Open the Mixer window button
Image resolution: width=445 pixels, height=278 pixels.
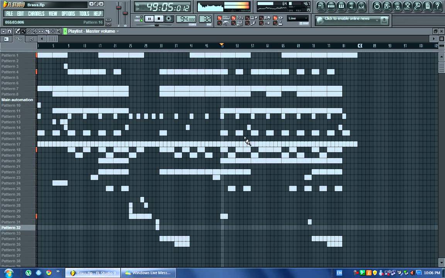click(362, 6)
